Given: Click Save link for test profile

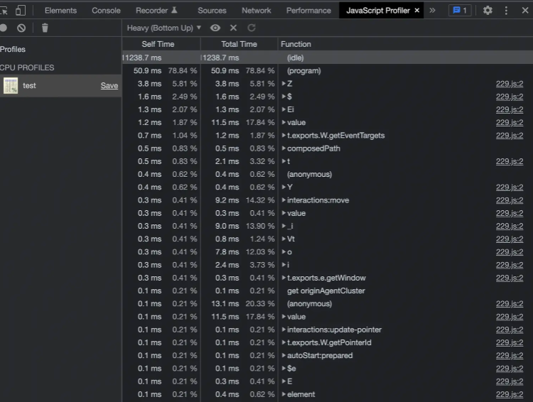Looking at the screenshot, I should tap(109, 86).
